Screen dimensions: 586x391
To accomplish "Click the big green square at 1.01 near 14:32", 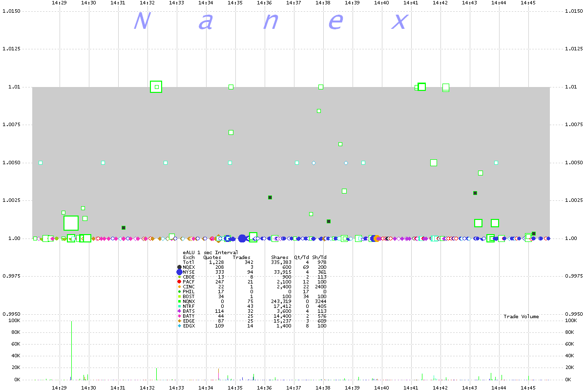I will pos(156,87).
